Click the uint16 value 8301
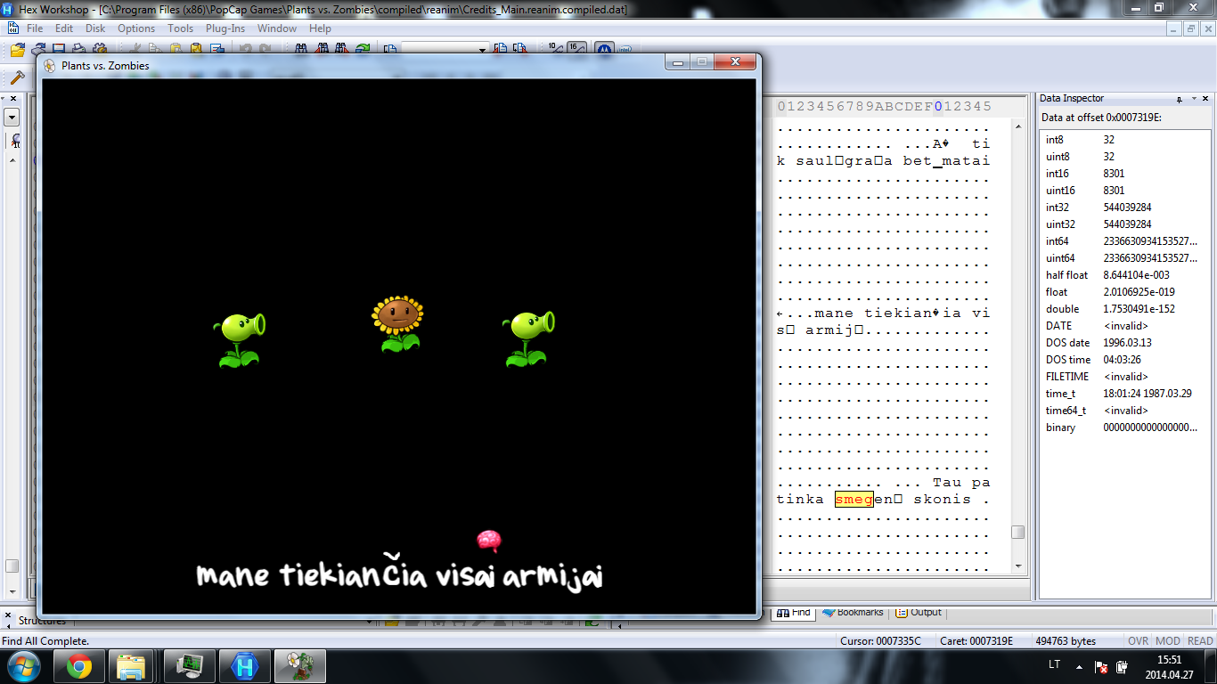Image resolution: width=1217 pixels, height=684 pixels. click(1114, 191)
